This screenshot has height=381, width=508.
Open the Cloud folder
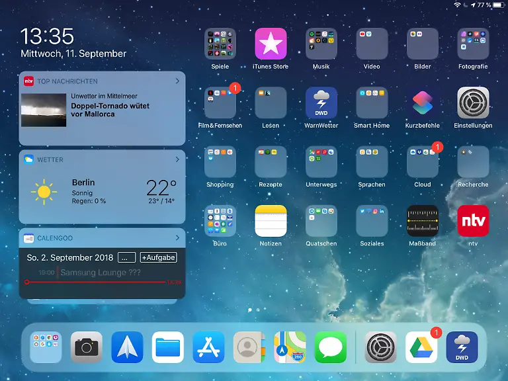(x=423, y=161)
